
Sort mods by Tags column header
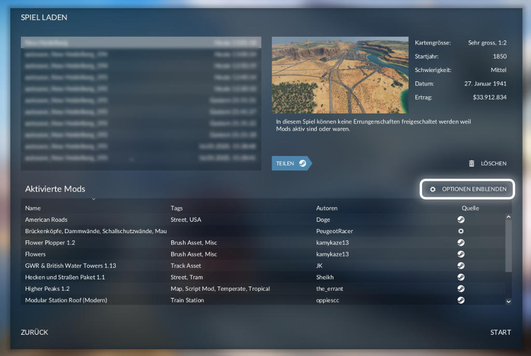pos(176,208)
